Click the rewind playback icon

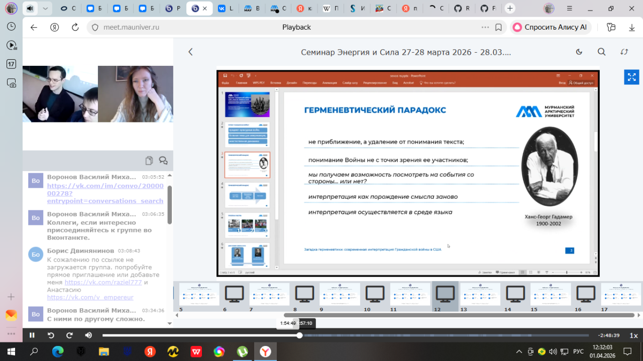[51, 335]
